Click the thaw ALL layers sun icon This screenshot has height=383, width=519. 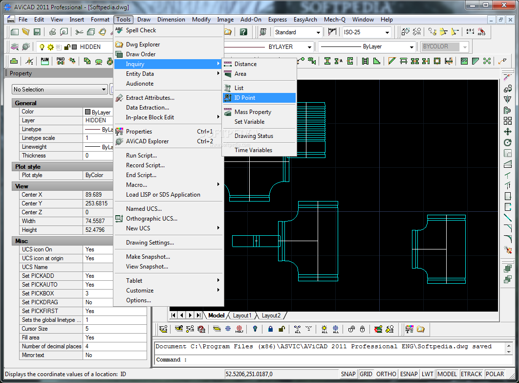point(324,329)
